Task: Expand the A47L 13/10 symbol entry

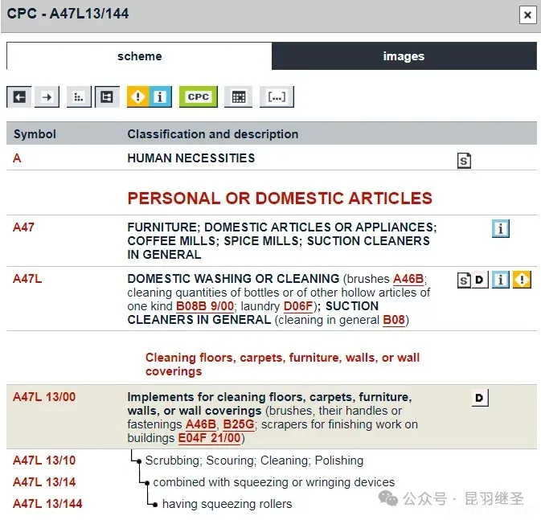Action: pos(44,461)
